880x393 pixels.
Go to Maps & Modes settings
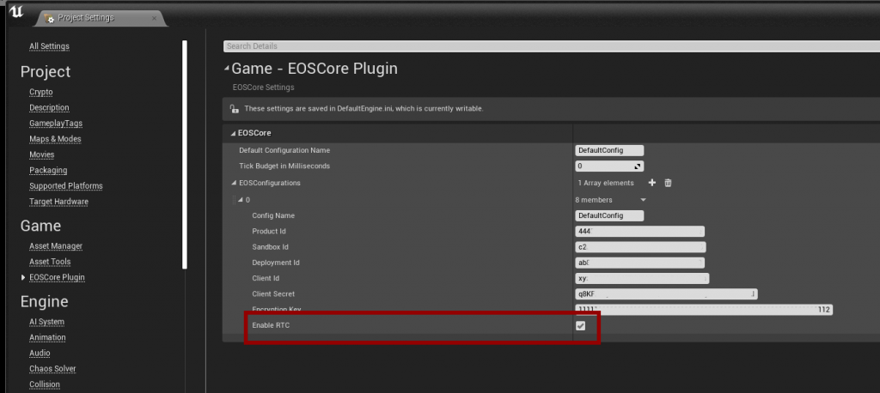[x=55, y=139]
